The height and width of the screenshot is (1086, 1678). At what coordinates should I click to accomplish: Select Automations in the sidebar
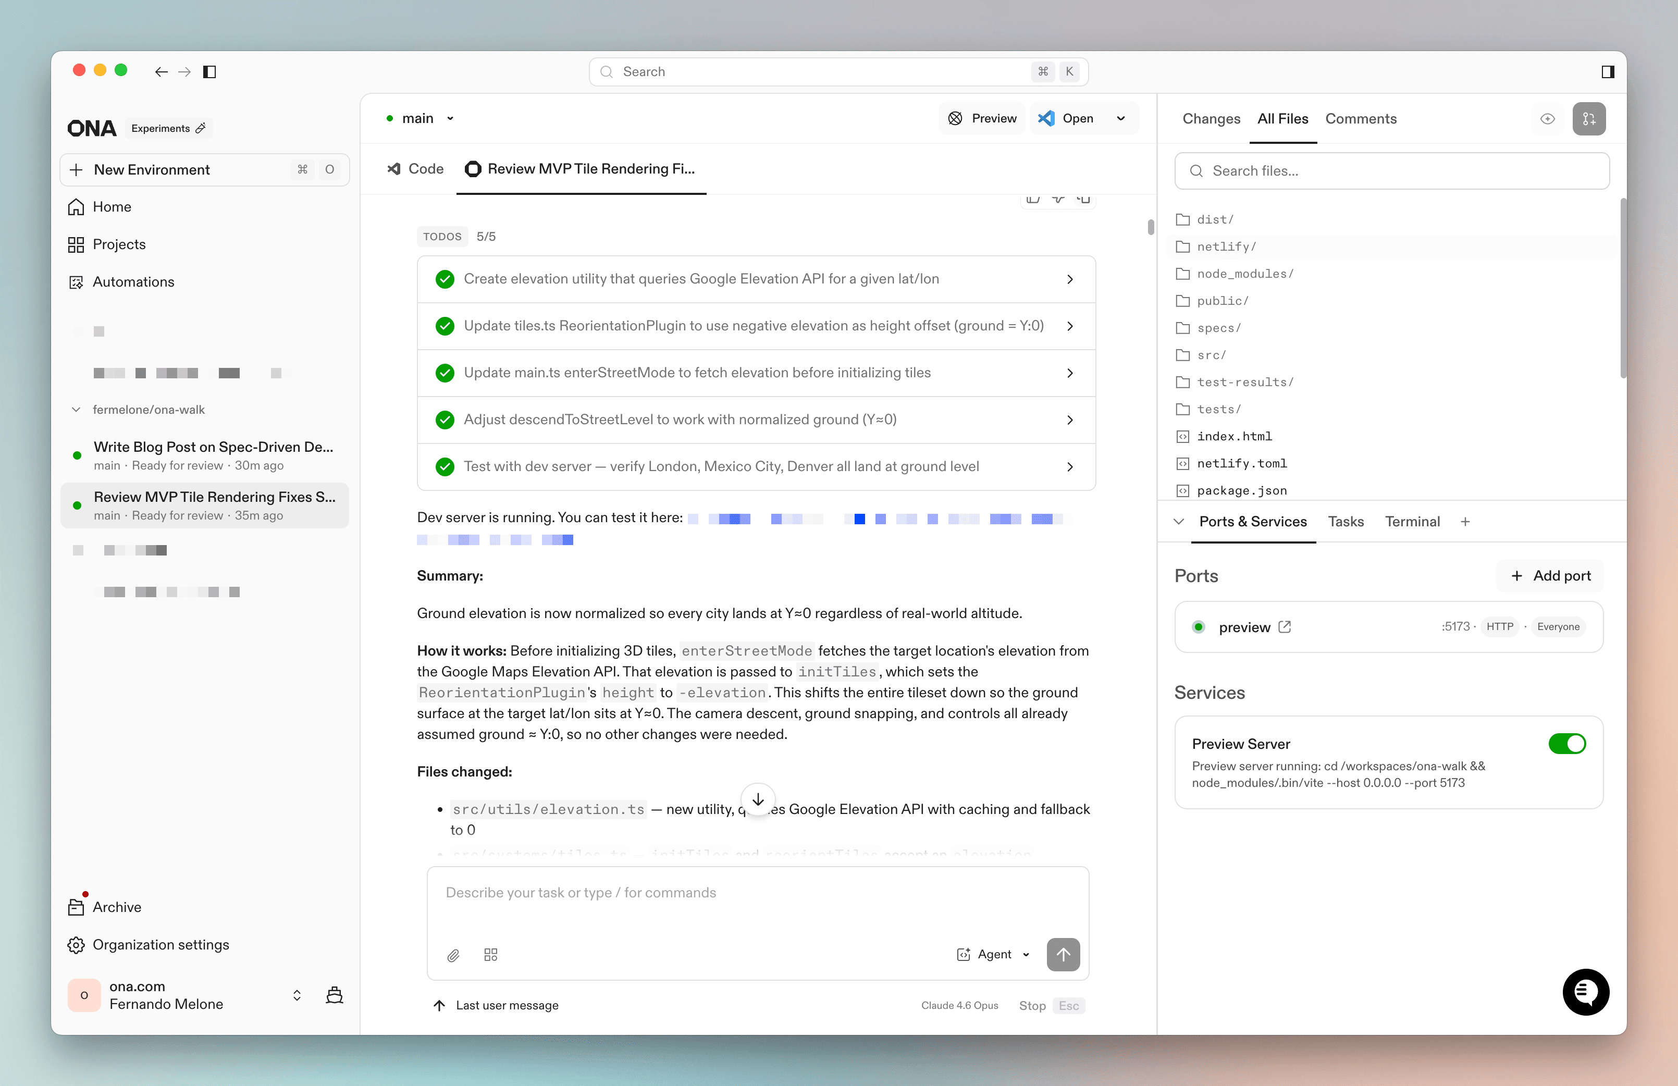tap(134, 281)
